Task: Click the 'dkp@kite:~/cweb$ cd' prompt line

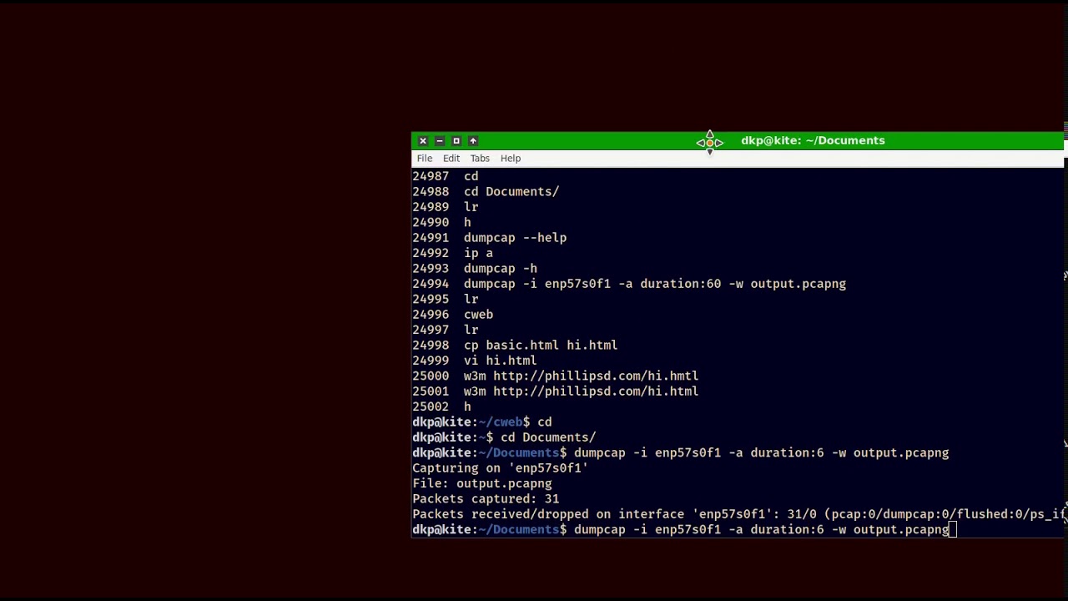Action: pos(482,422)
